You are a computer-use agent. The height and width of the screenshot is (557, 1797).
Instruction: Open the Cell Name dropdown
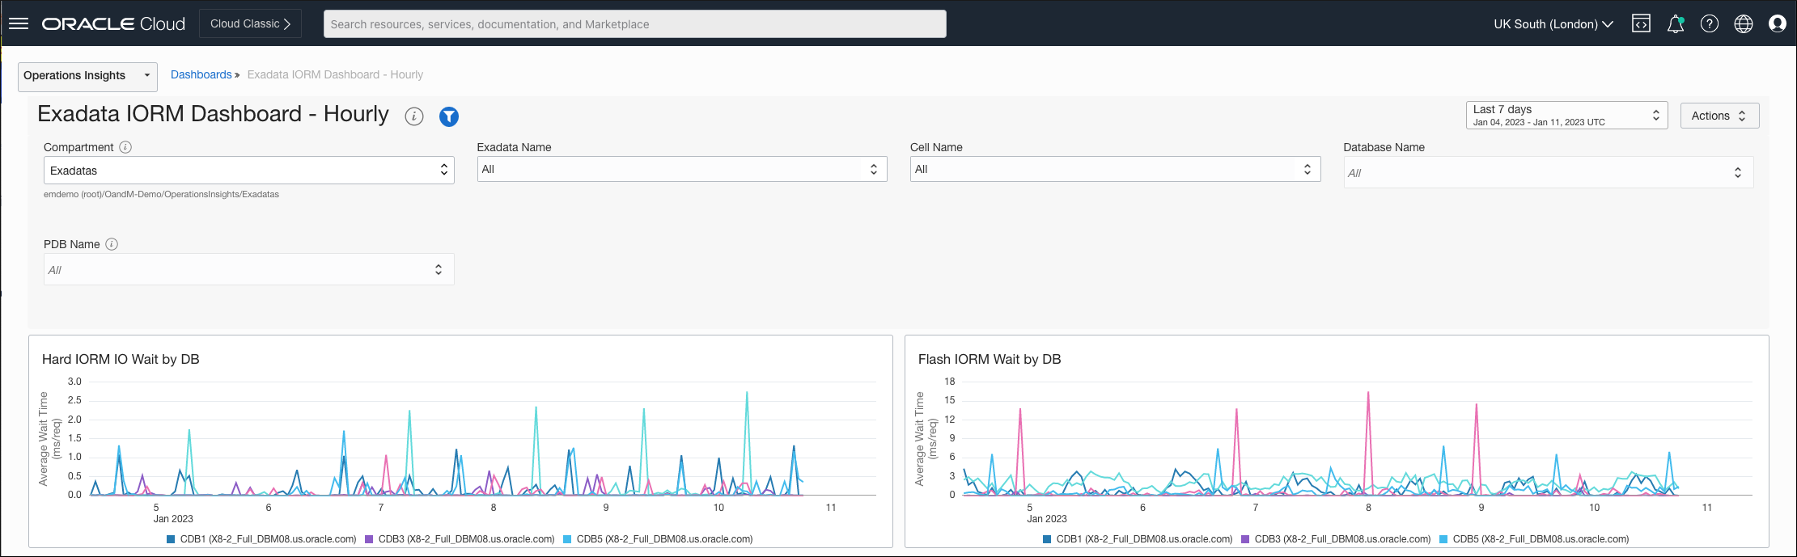click(1114, 169)
